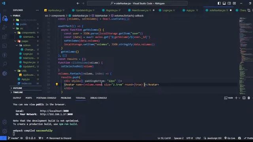253x142 pixels.
Task: Open Run and Debug view
Action: point(5,28)
